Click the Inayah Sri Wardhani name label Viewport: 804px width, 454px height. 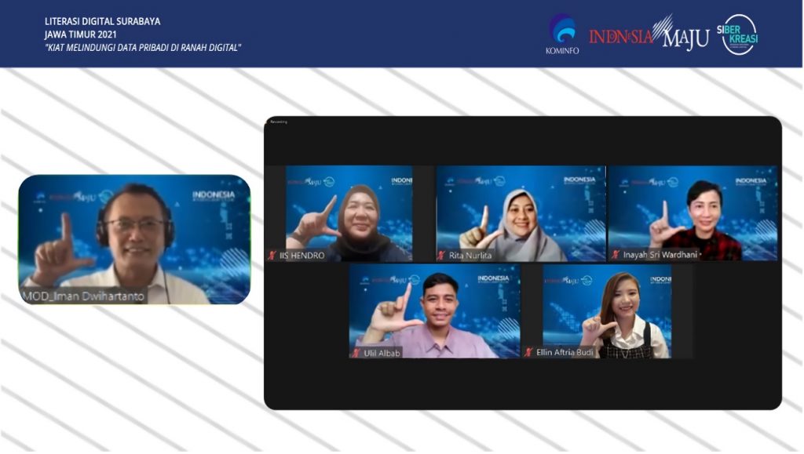point(660,255)
